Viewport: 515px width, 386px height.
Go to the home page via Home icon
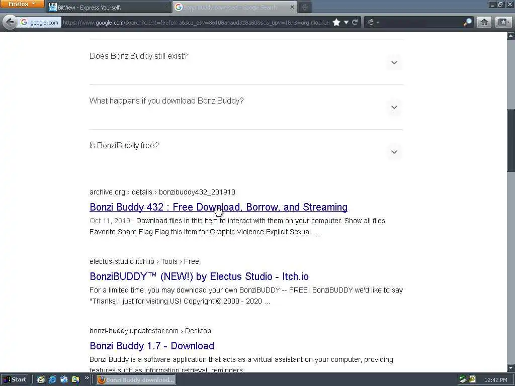coord(484,22)
